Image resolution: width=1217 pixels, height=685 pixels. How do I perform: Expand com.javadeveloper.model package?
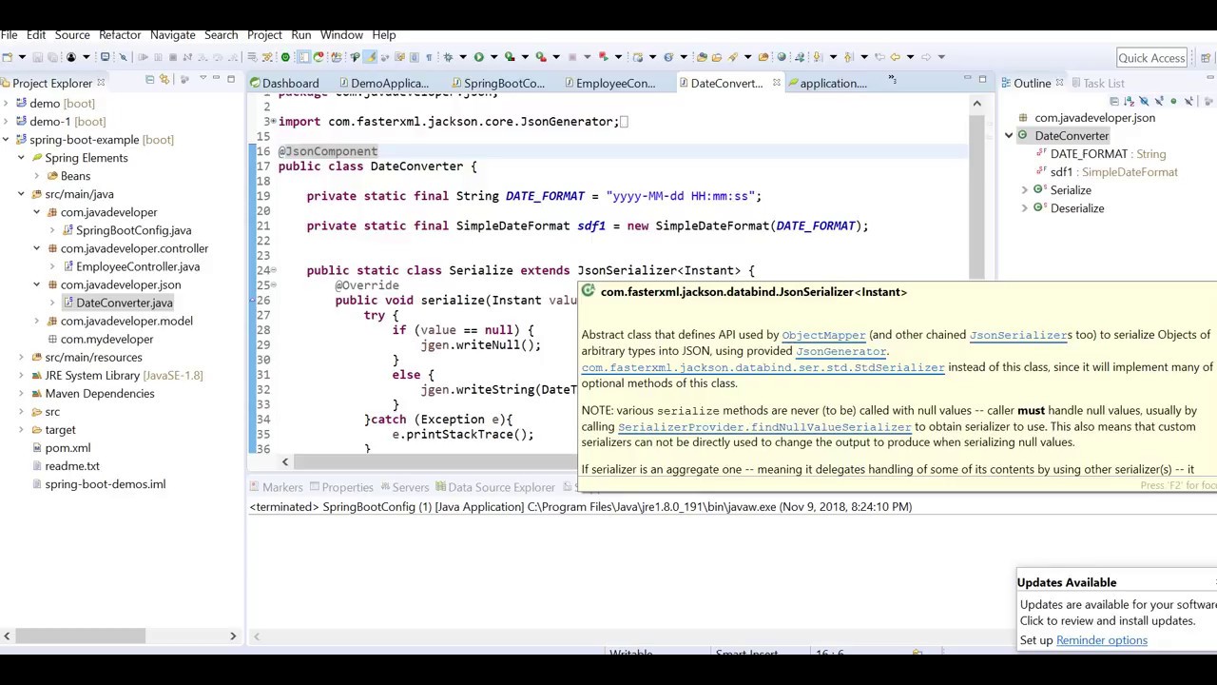(x=36, y=321)
